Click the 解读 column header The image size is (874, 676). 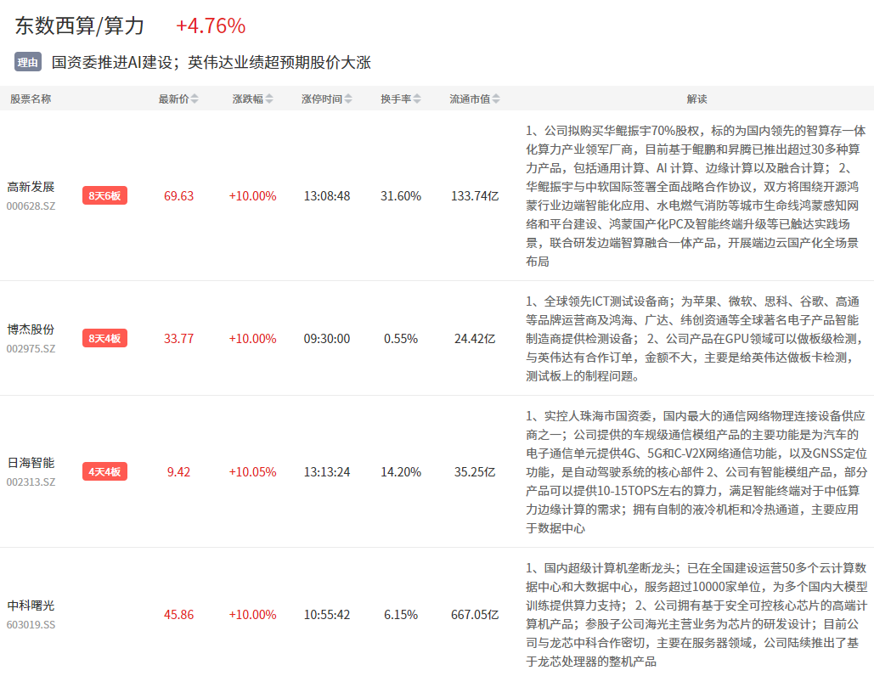pyautogui.click(x=696, y=99)
